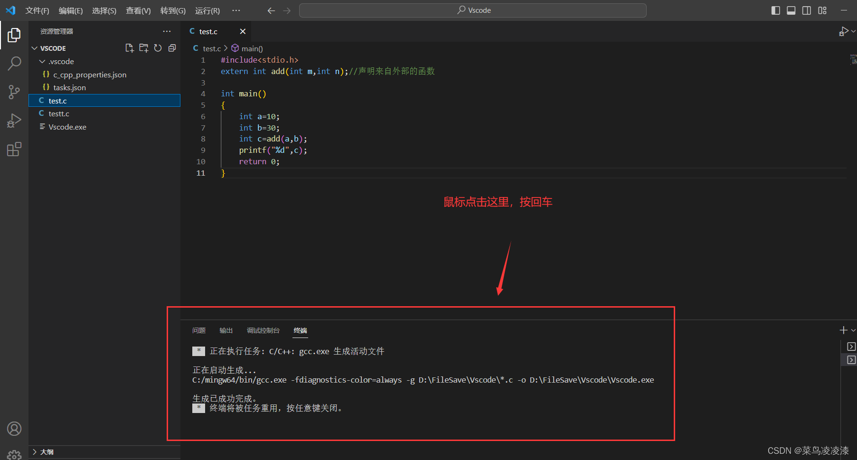Click the printf line in editor
The height and width of the screenshot is (460, 857).
click(273, 150)
